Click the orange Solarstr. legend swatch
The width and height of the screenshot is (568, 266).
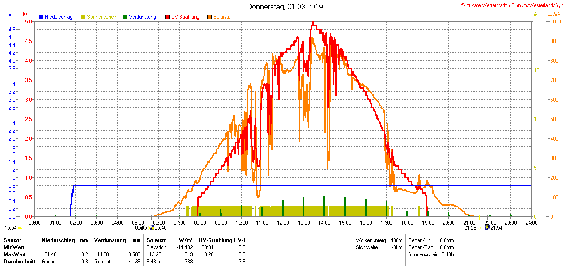[x=209, y=17]
